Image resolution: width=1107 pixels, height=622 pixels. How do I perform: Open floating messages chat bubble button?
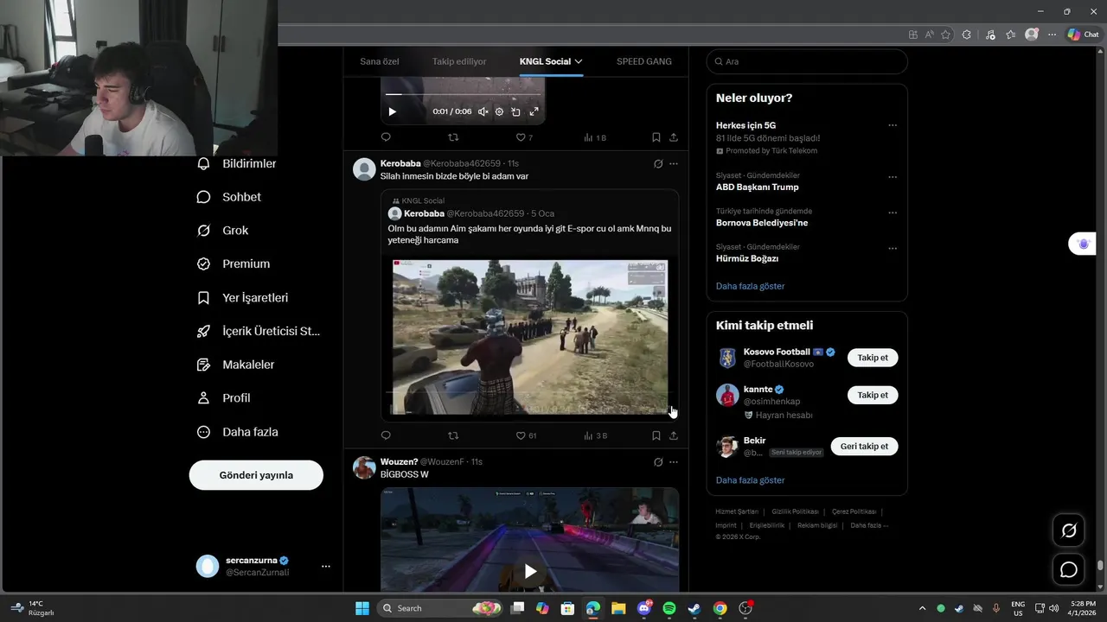click(1069, 569)
